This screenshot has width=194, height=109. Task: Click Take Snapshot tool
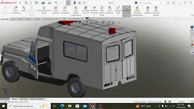[x=147, y=10]
